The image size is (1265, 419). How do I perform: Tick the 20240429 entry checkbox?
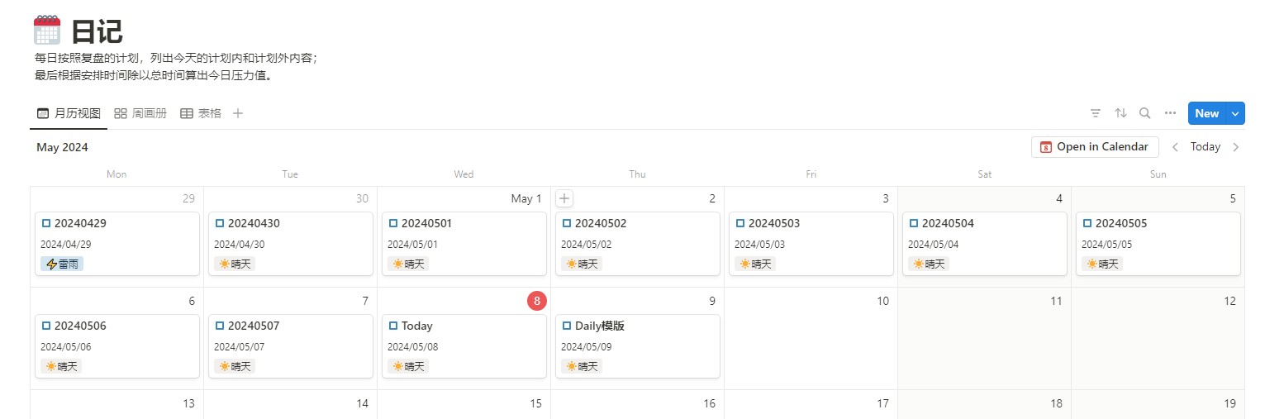tap(46, 223)
